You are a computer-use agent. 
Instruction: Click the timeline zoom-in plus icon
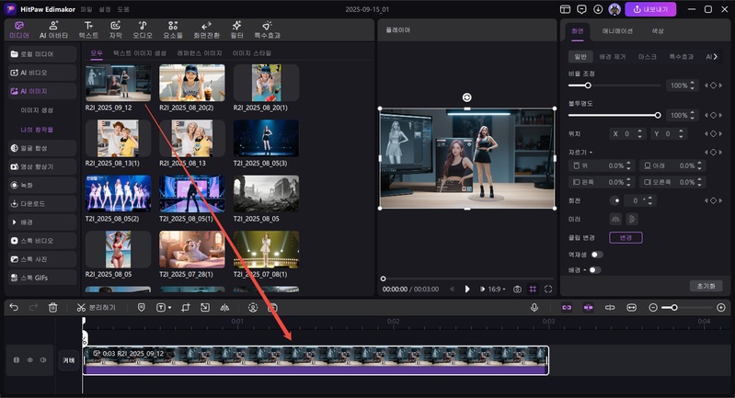[x=721, y=307]
